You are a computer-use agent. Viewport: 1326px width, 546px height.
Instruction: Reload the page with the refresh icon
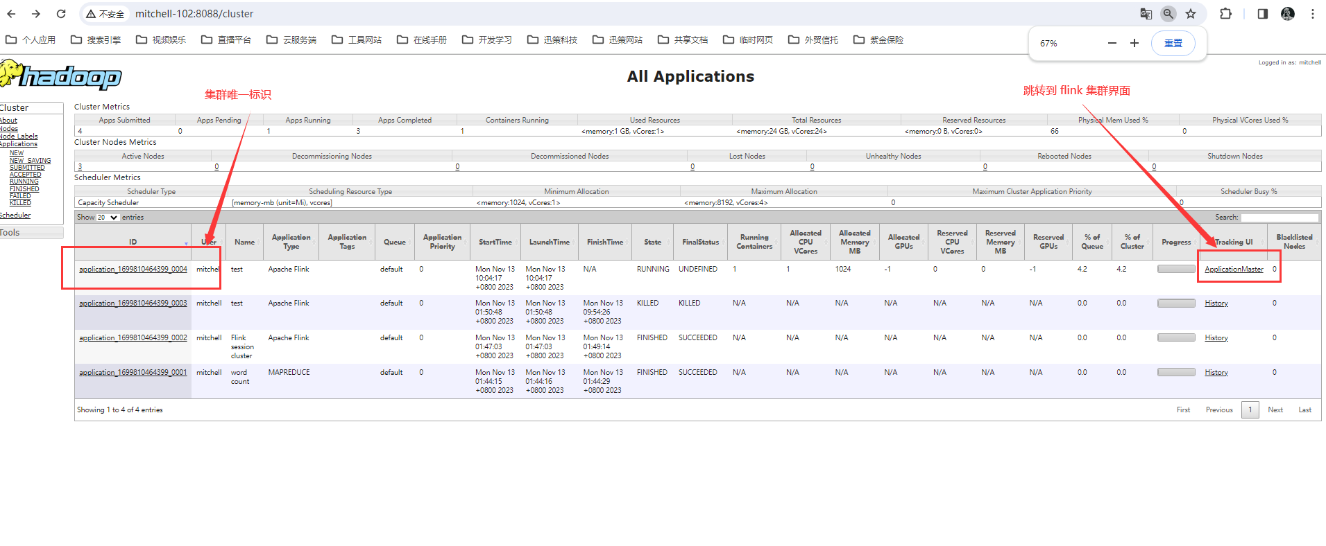point(61,14)
